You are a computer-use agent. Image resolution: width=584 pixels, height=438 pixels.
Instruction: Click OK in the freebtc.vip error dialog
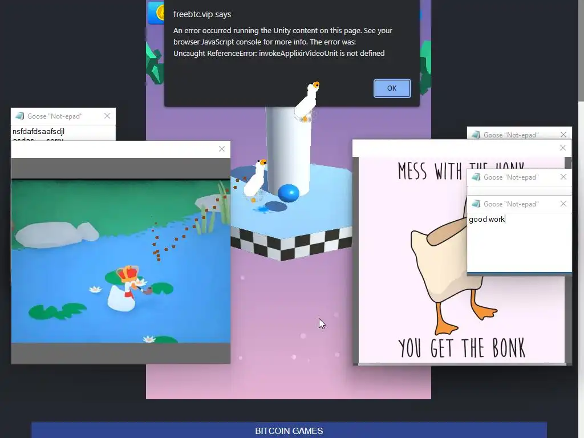pyautogui.click(x=392, y=88)
